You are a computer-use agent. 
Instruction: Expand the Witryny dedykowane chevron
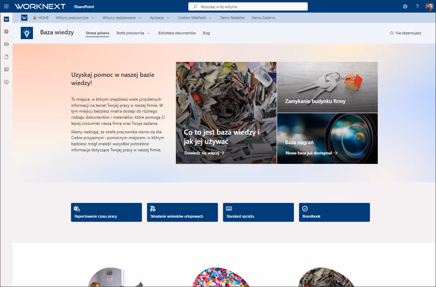pos(140,18)
